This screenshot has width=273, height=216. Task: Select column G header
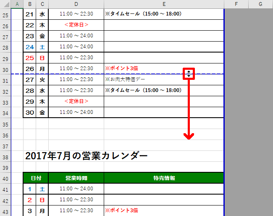tap(261, 4)
